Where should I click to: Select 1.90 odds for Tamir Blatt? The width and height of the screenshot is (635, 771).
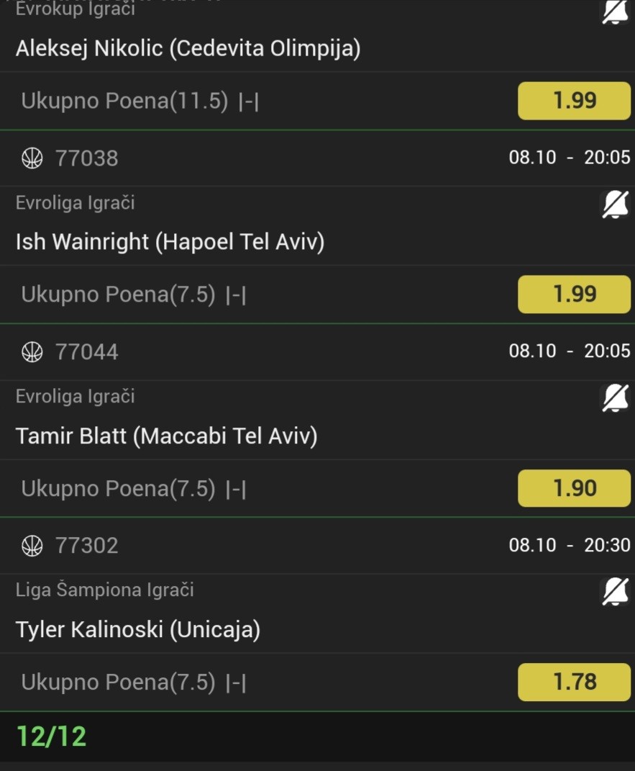(574, 488)
